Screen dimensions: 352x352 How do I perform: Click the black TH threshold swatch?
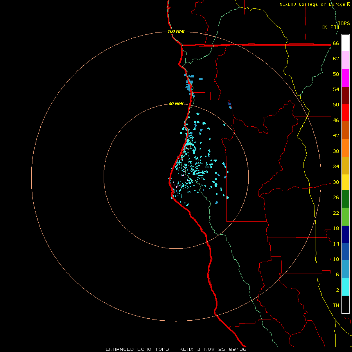coord(345,304)
